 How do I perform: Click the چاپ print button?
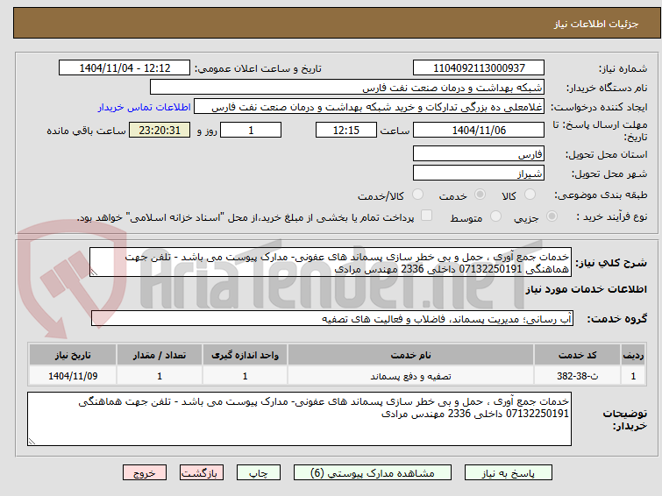pos(259,473)
